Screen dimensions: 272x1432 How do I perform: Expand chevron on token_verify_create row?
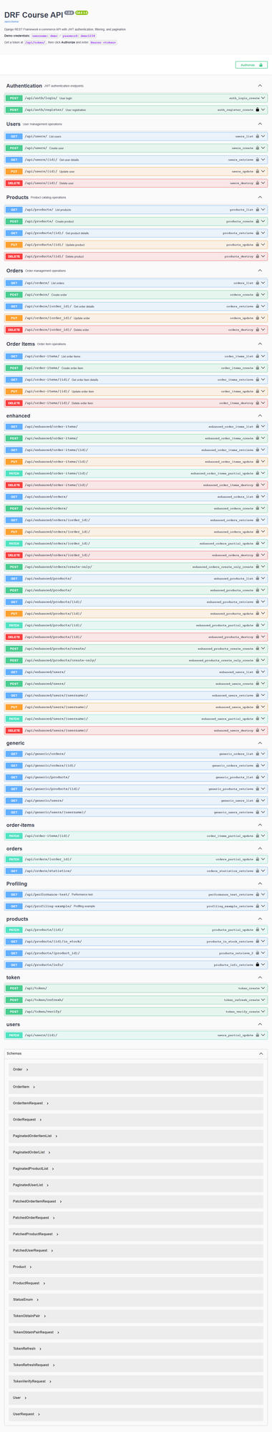pos(263,1012)
